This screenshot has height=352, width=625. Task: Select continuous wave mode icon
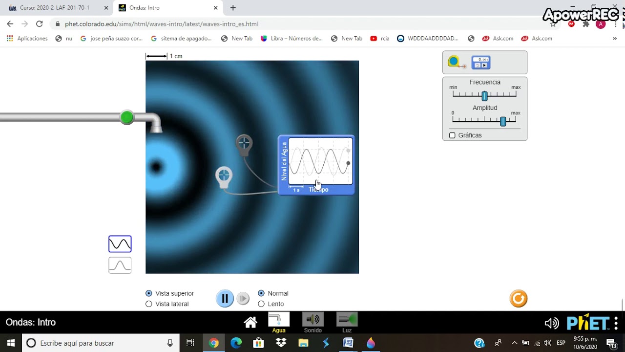tap(120, 243)
